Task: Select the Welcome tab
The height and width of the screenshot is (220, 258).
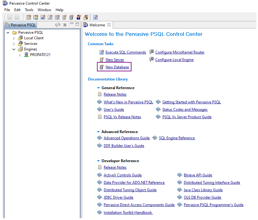Action: pos(97,25)
